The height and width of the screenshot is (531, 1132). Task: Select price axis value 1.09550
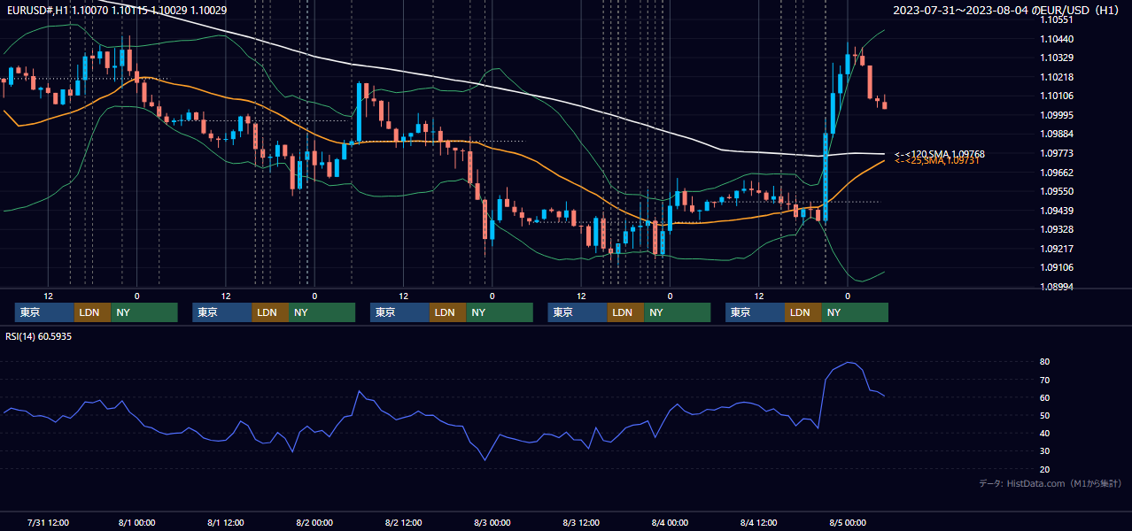(1057, 191)
